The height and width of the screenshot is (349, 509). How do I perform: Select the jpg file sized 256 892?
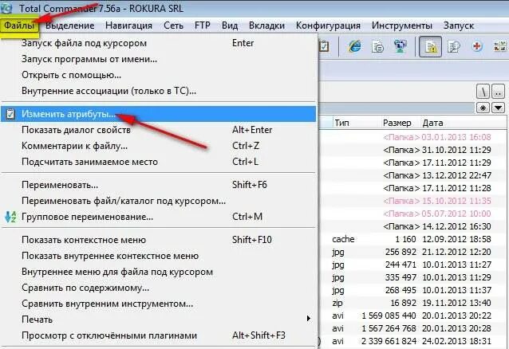413,252
